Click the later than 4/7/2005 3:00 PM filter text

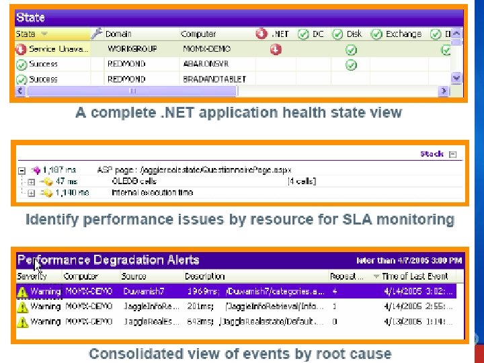tap(409, 261)
